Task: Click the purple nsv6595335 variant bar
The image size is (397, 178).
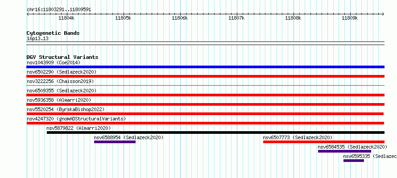Action: [354, 161]
